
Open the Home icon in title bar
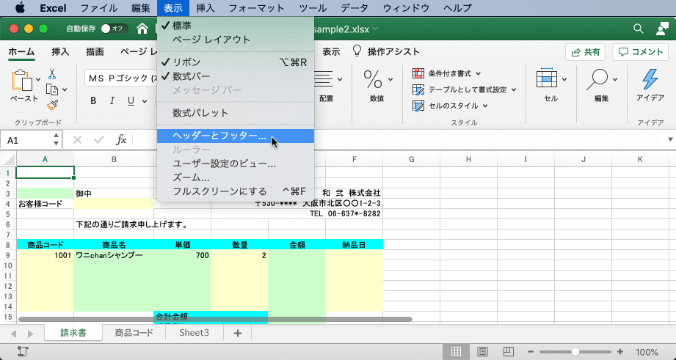[142, 29]
